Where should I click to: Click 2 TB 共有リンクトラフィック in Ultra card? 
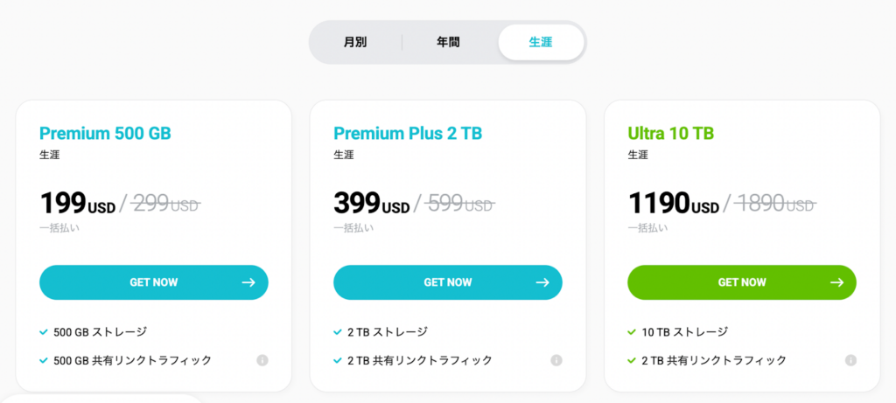tap(714, 360)
